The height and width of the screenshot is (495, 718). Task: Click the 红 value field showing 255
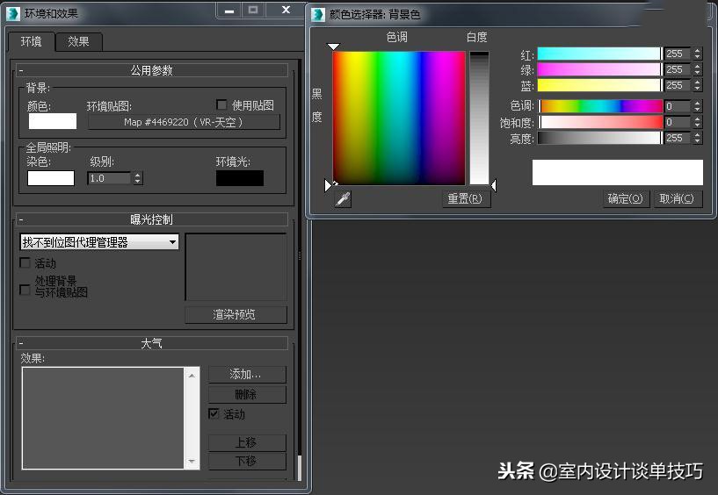pyautogui.click(x=678, y=54)
